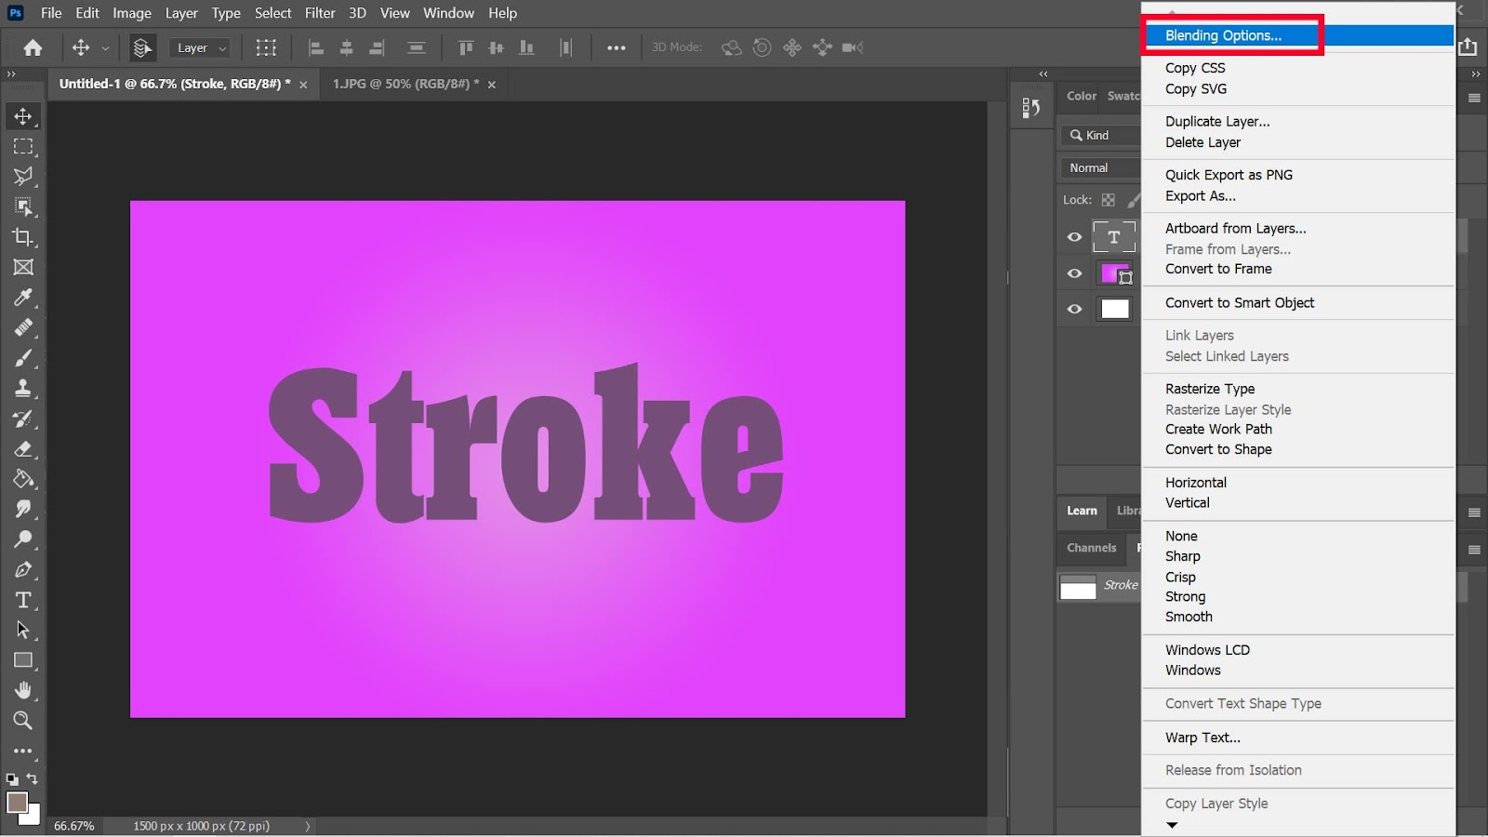1488x837 pixels.
Task: Toggle lock transparent pixels
Action: point(1109,200)
